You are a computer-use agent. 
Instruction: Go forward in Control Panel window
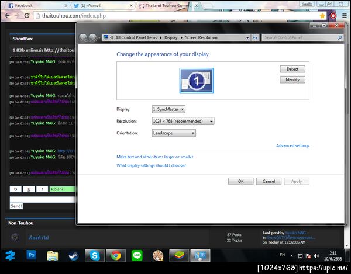click(92, 37)
